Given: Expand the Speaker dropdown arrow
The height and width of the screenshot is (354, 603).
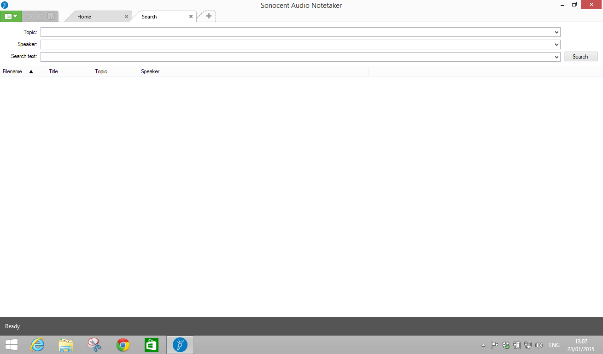Looking at the screenshot, I should [557, 45].
